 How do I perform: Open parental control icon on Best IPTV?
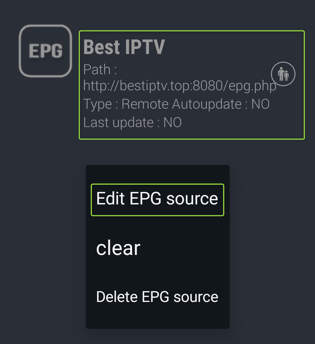pos(283,74)
